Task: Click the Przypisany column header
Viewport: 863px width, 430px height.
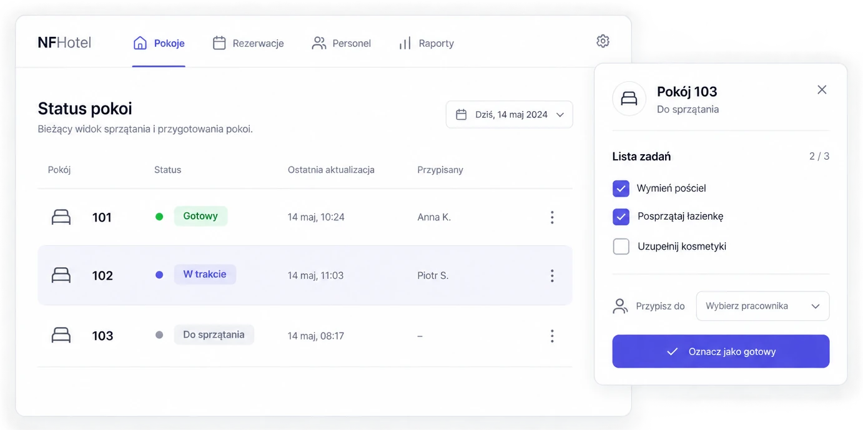Action: pyautogui.click(x=440, y=170)
